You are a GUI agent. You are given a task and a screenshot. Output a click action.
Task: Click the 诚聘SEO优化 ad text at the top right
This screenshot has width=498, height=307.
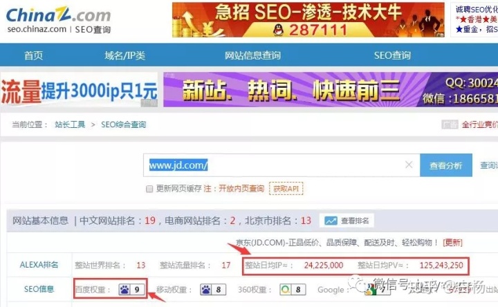coord(476,10)
